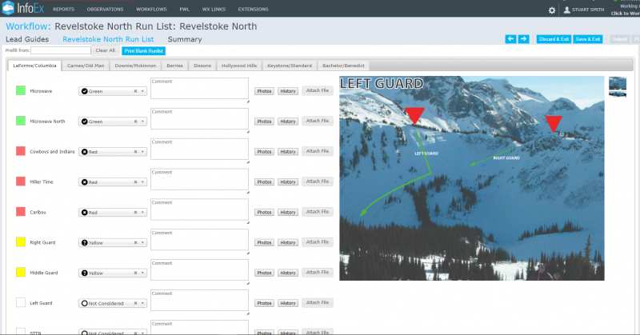Open the Hollywood Hills tab

pos(239,66)
